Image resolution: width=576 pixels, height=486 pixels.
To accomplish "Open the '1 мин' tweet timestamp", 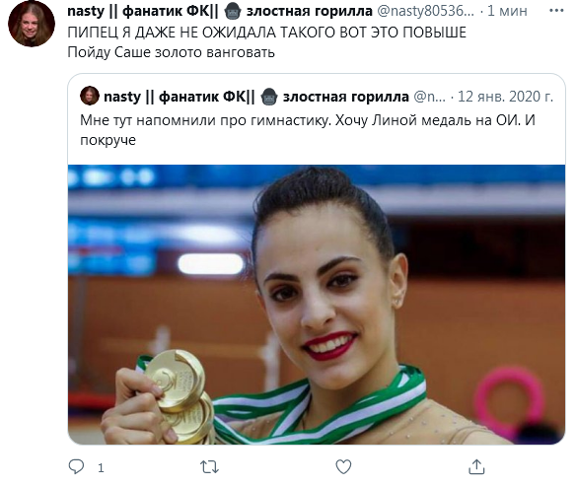I will coord(507,11).
